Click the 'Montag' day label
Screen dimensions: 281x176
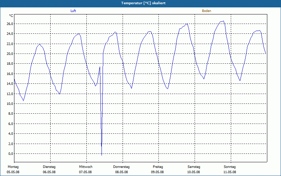pyautogui.click(x=13, y=167)
